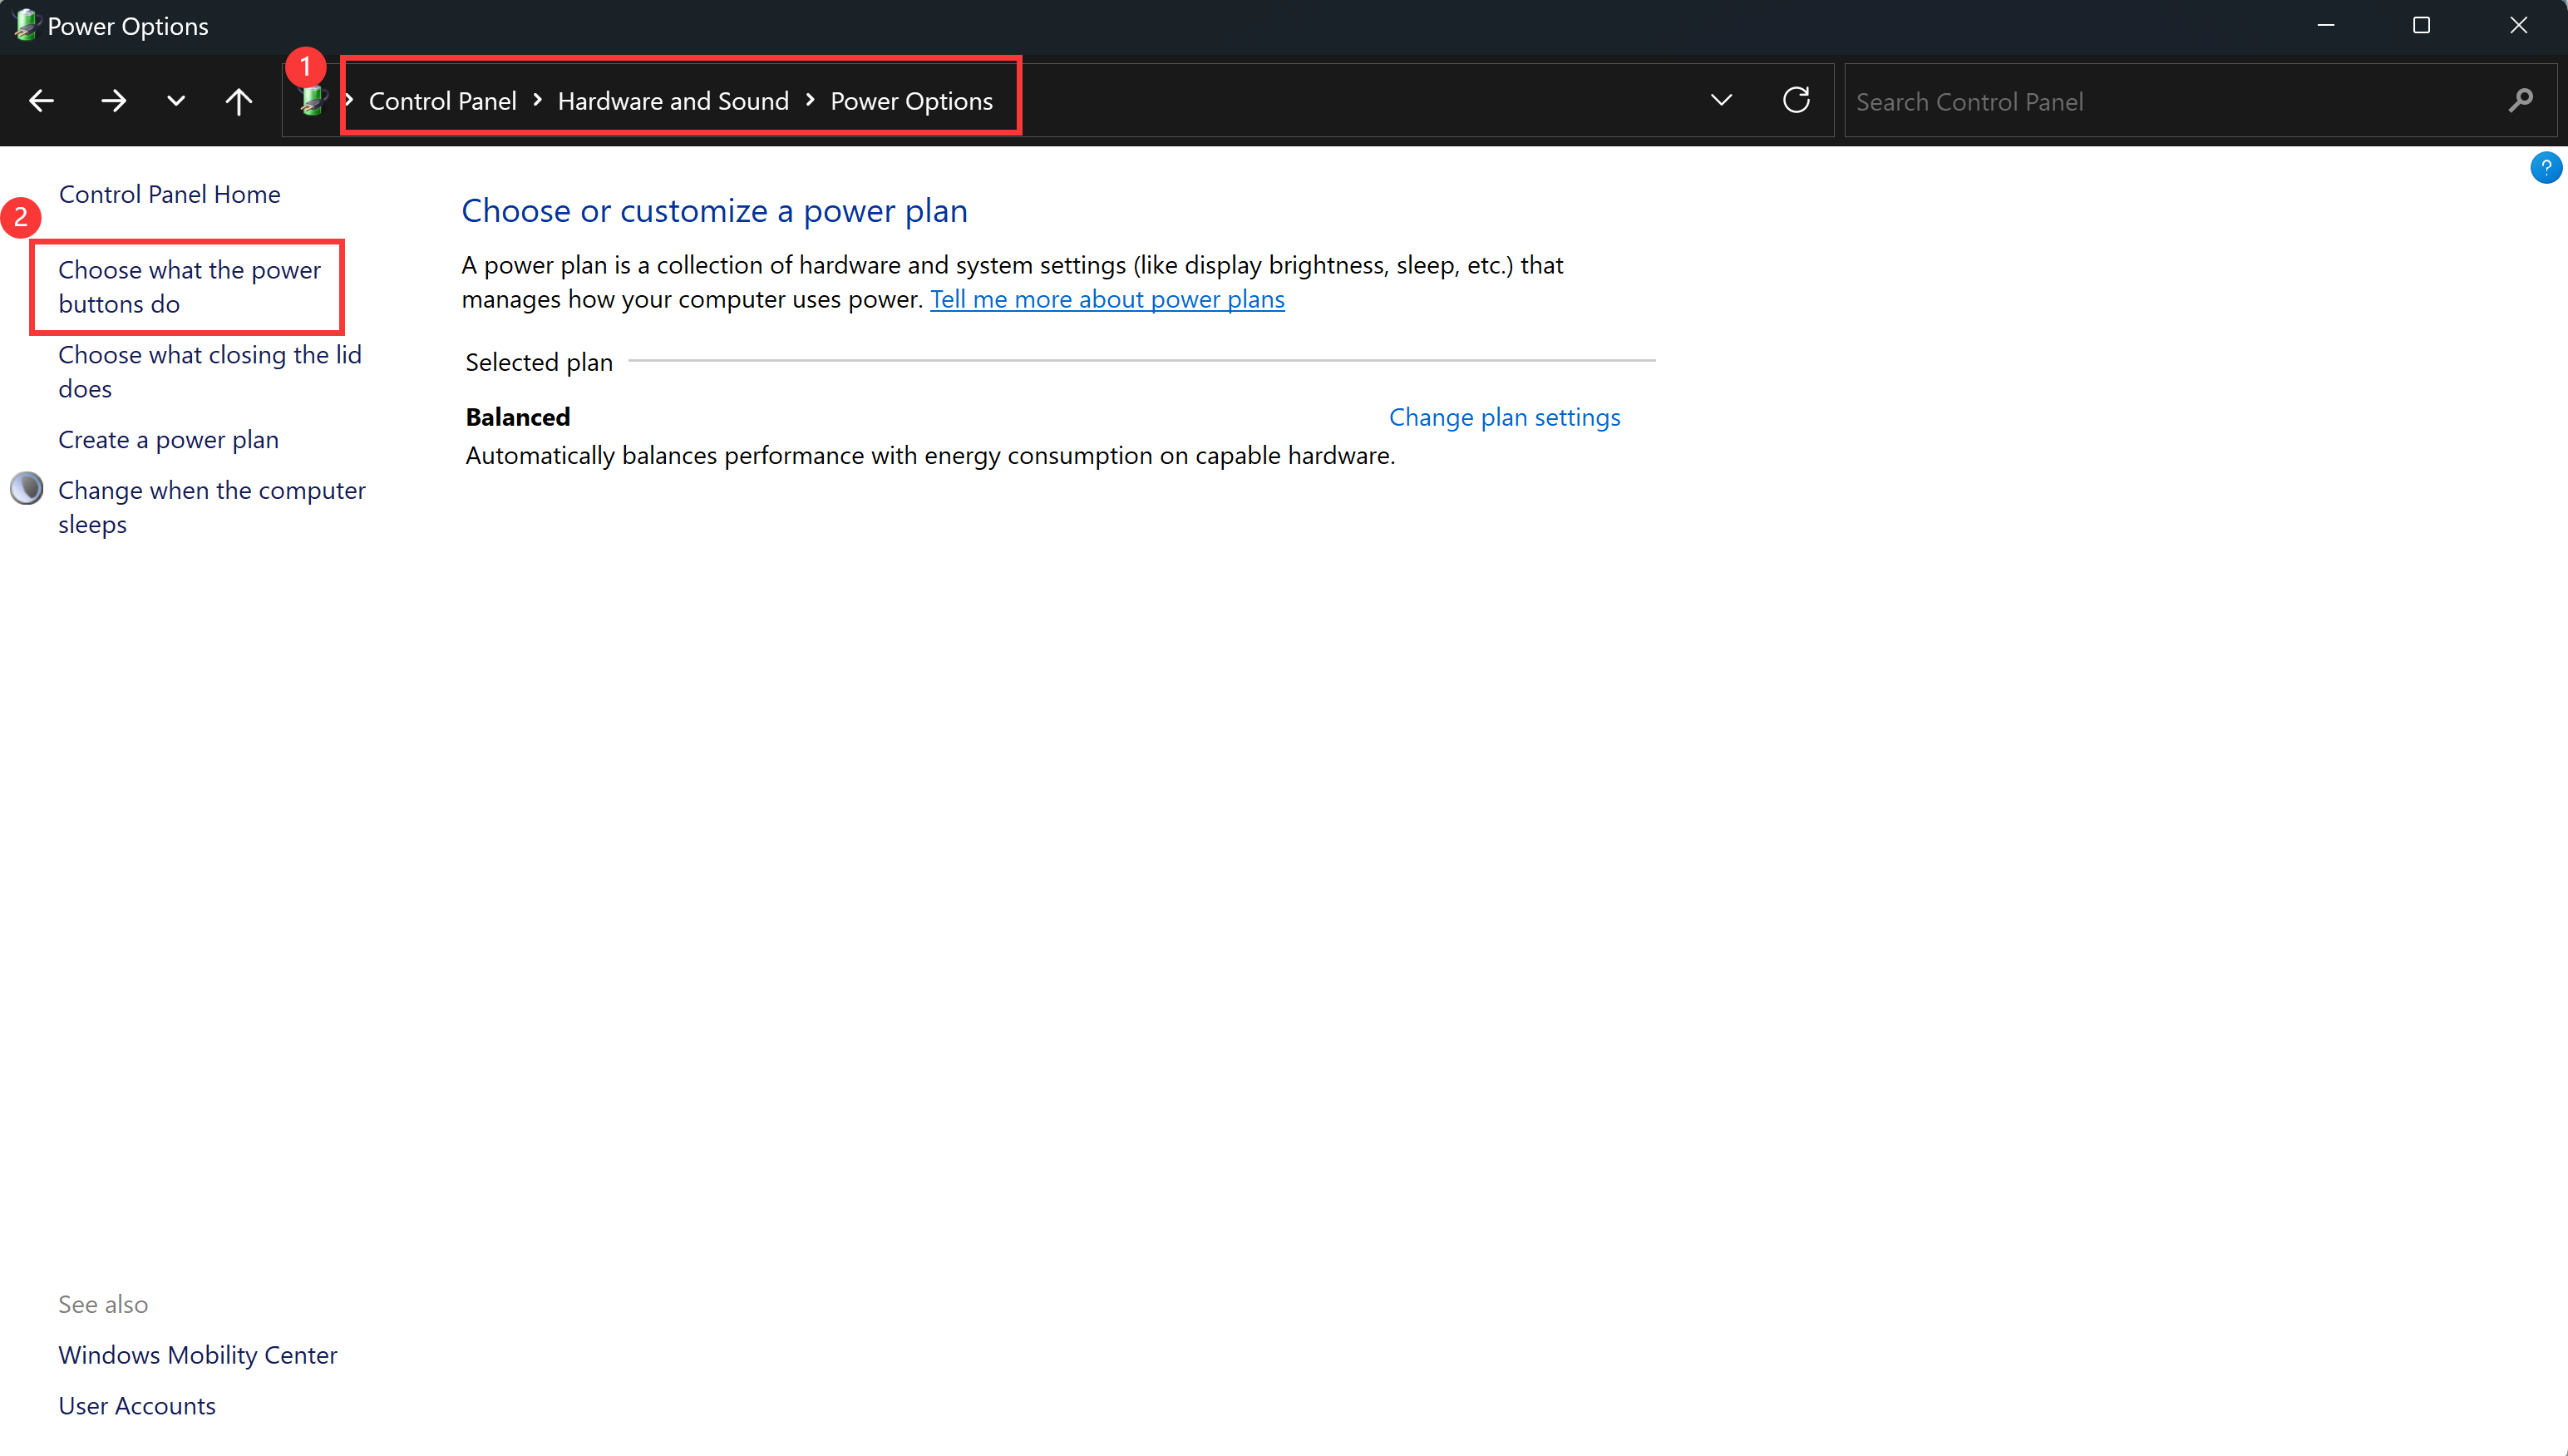Image resolution: width=2568 pixels, height=1456 pixels.
Task: Expand chevron after Hardware and Sound breadcrumb
Action: (810, 100)
